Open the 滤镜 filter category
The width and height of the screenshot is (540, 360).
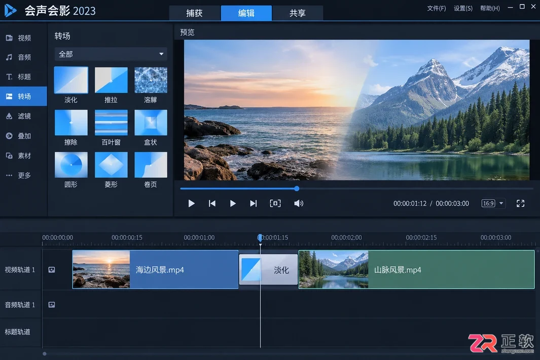pyautogui.click(x=23, y=116)
